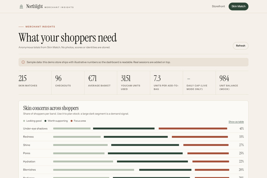Click the Daily Cap (Live Mode Only) label
This screenshot has height=178, width=267.
point(197,88)
